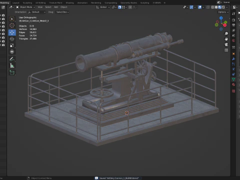Screen dimensions: 240x180
Task: Open snapping options dropdown
Action: click(x=124, y=7)
